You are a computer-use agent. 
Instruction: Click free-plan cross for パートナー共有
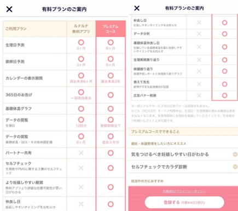(81, 153)
